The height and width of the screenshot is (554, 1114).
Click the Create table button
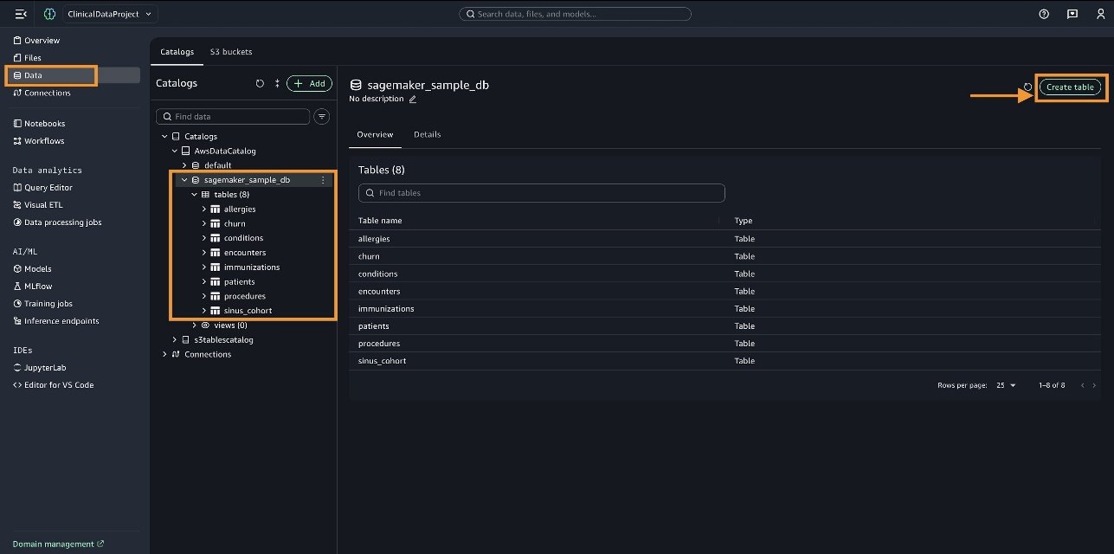click(1070, 87)
